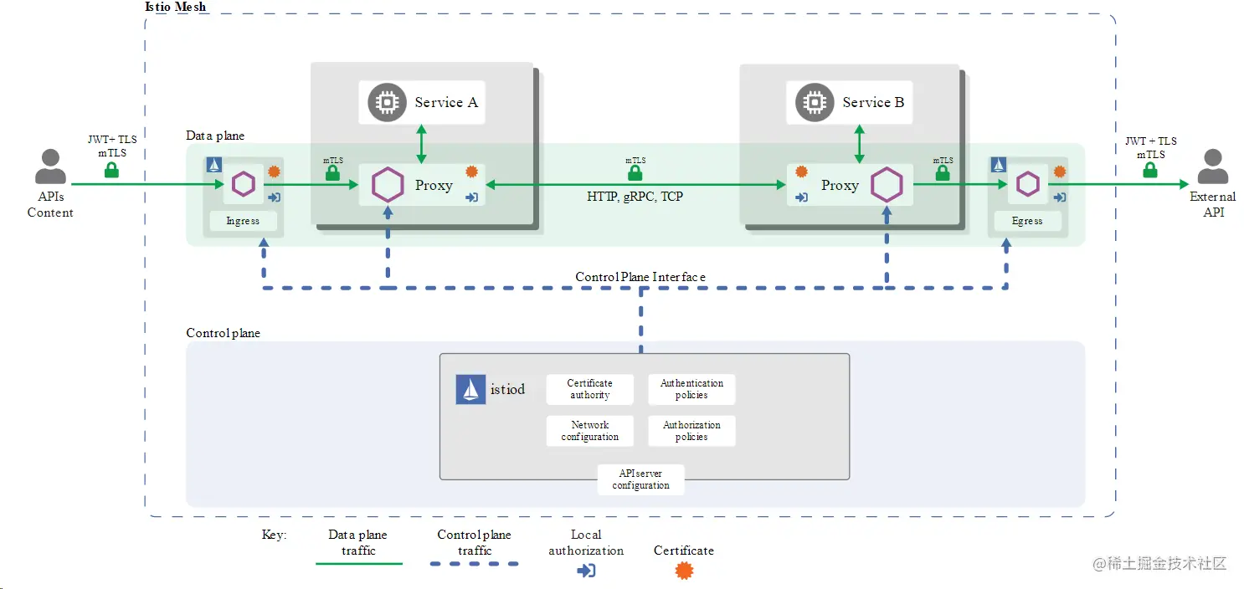Image resolution: width=1244 pixels, height=589 pixels.
Task: Select the Egress label
Action: click(1027, 221)
